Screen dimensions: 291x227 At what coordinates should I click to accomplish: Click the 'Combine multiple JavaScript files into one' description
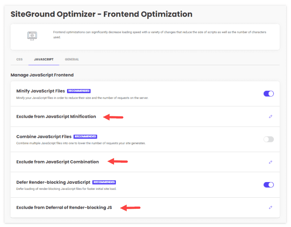81,143
